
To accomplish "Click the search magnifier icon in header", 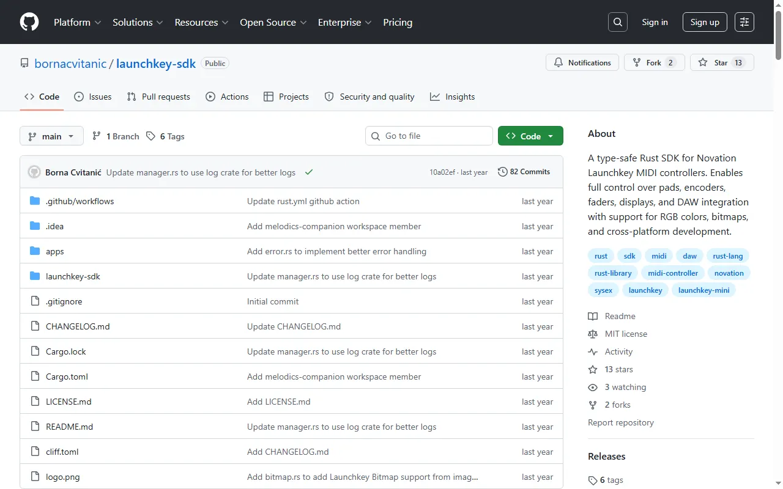I will (x=618, y=22).
